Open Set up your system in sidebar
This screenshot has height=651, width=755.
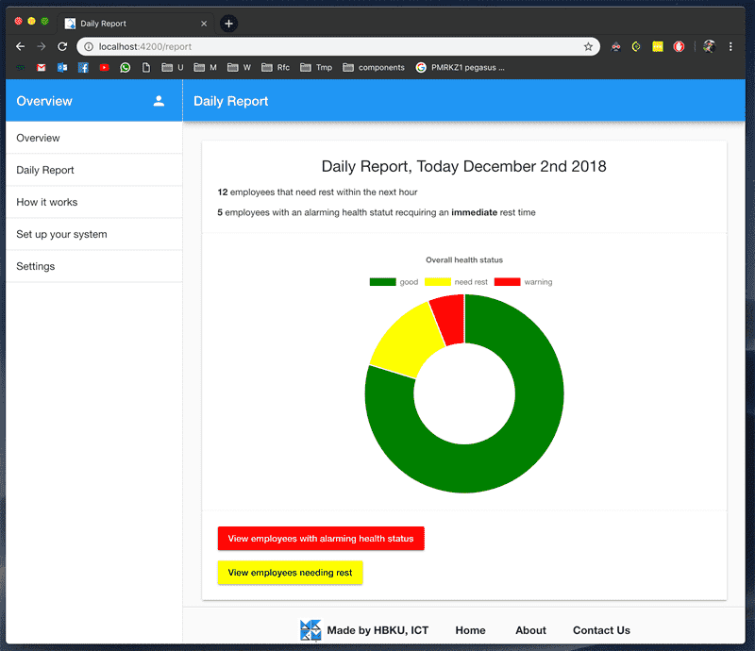(94, 235)
